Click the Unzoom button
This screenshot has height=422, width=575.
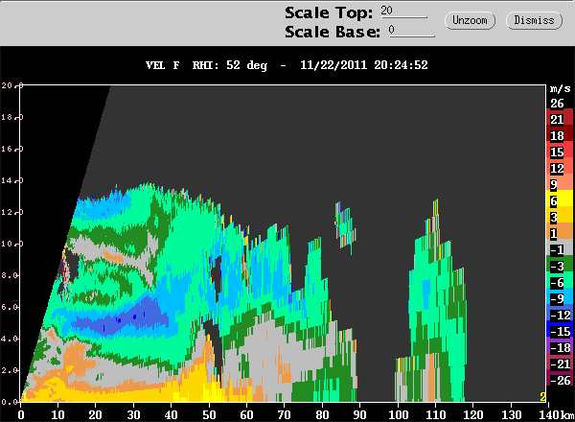coord(470,20)
